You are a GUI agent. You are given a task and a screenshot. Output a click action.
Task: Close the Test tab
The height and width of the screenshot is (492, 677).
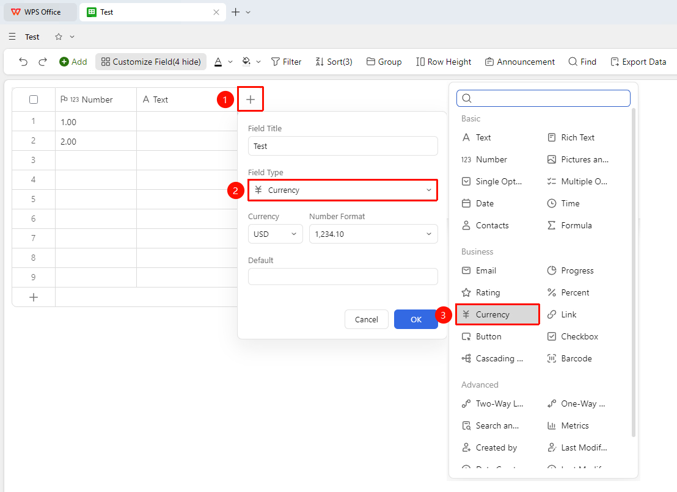coord(216,12)
